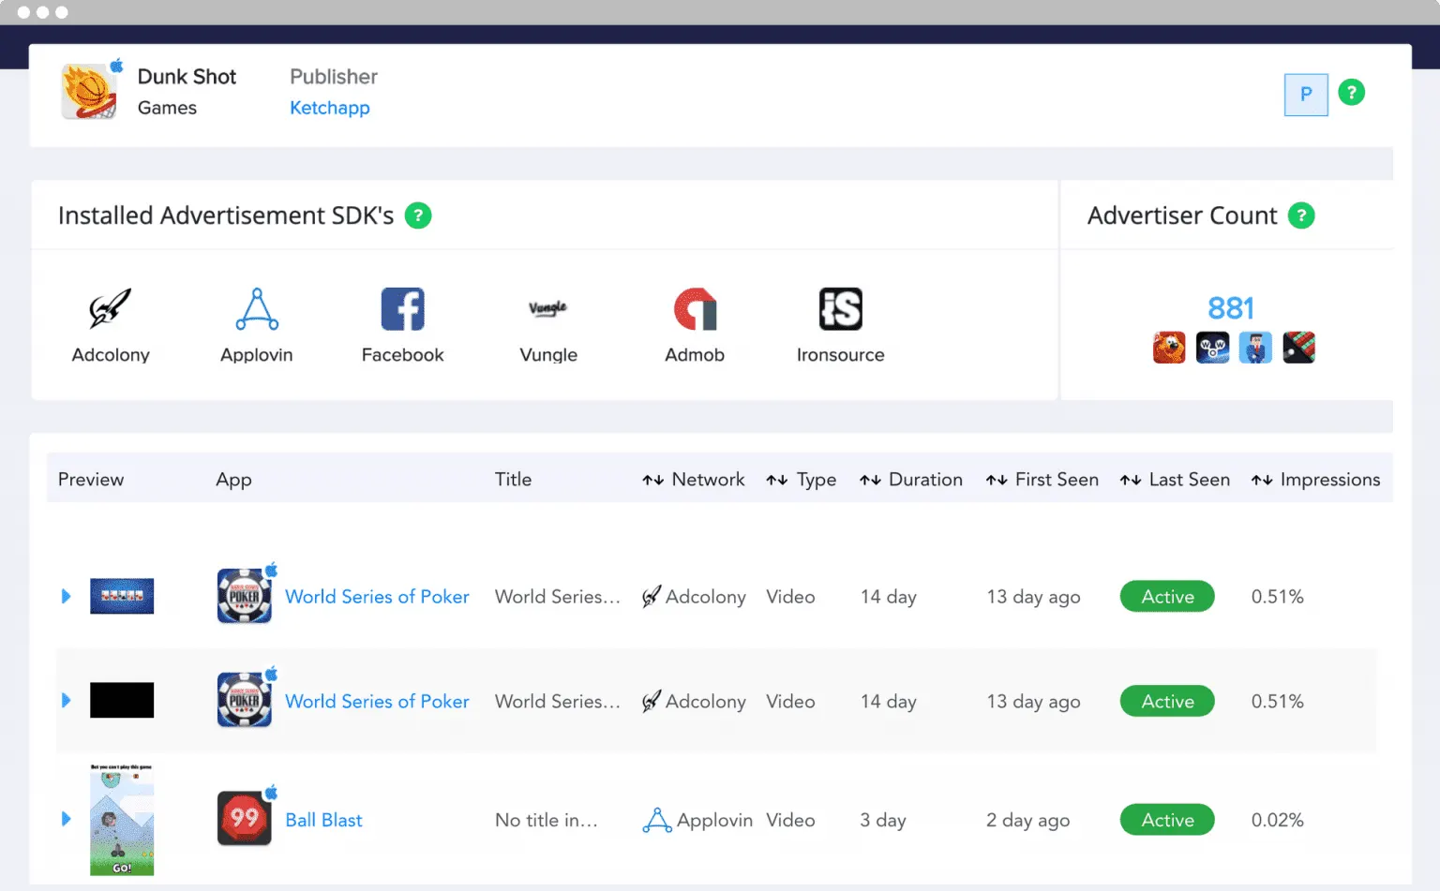
Task: Select the Admob SDK icon
Action: [695, 309]
